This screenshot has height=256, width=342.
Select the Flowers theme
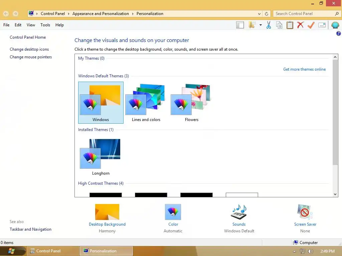point(191,103)
